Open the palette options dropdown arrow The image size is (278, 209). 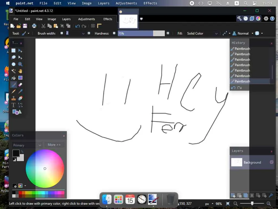tap(25, 186)
